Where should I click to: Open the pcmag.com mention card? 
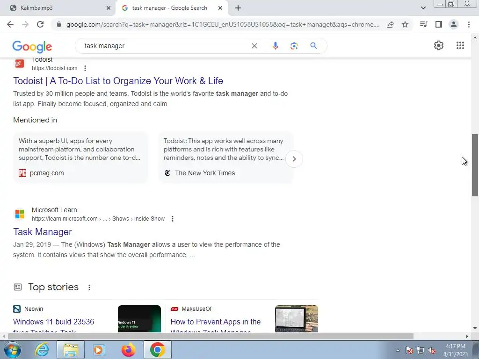tap(80, 158)
